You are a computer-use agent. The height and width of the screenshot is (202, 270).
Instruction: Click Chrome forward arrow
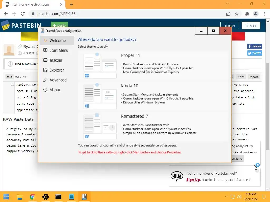(x=14, y=14)
